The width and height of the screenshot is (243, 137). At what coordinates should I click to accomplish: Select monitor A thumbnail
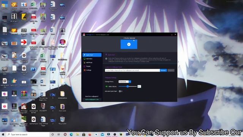(129, 44)
